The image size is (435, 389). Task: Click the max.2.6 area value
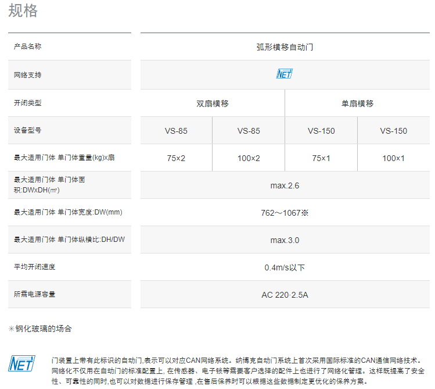point(285,185)
